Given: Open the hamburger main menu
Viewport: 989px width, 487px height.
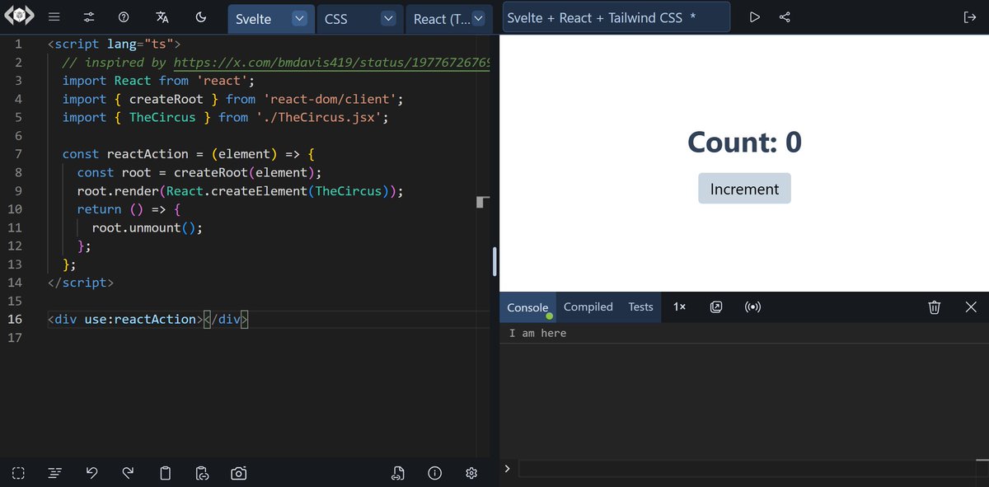Looking at the screenshot, I should pyautogui.click(x=54, y=17).
